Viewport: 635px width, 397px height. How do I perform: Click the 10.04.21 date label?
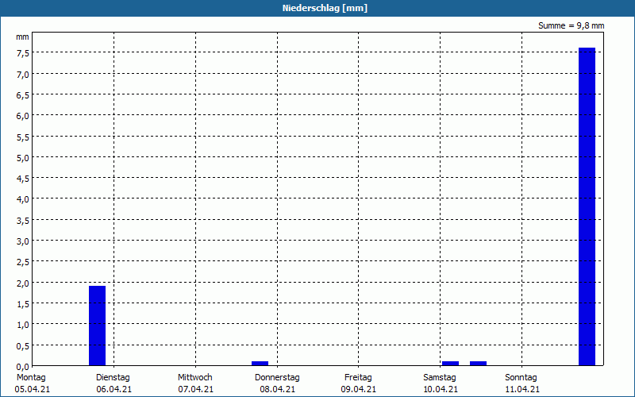pyautogui.click(x=441, y=389)
